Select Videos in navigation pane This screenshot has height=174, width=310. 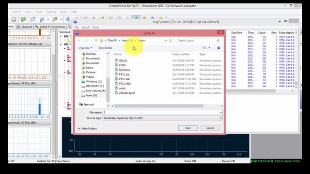tap(90, 77)
